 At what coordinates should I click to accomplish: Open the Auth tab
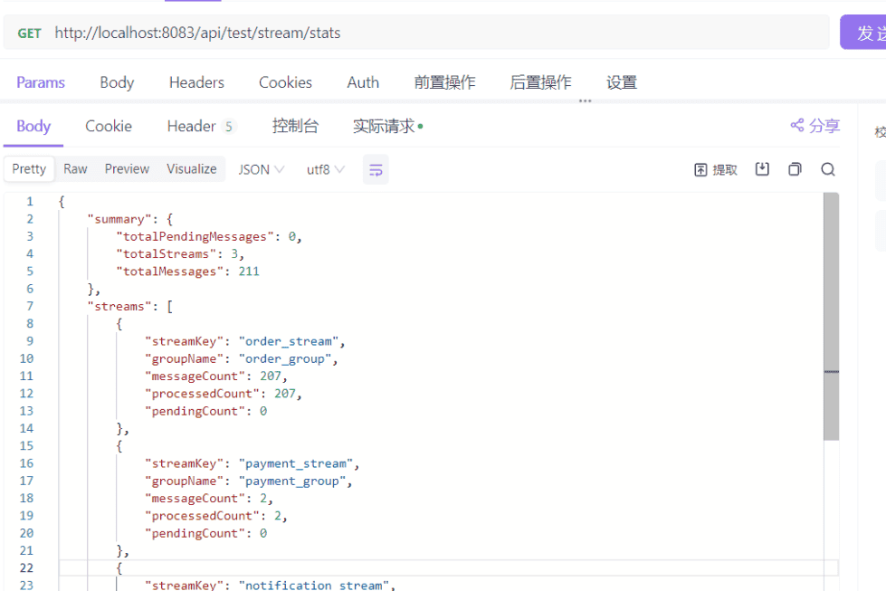(362, 82)
